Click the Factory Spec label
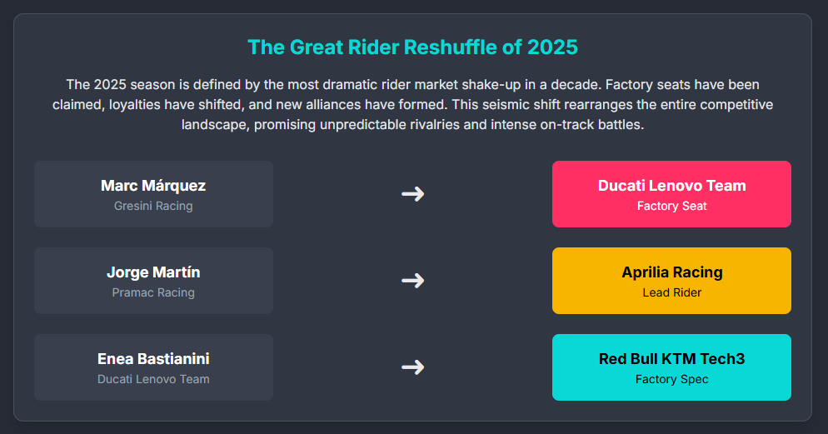 point(671,379)
